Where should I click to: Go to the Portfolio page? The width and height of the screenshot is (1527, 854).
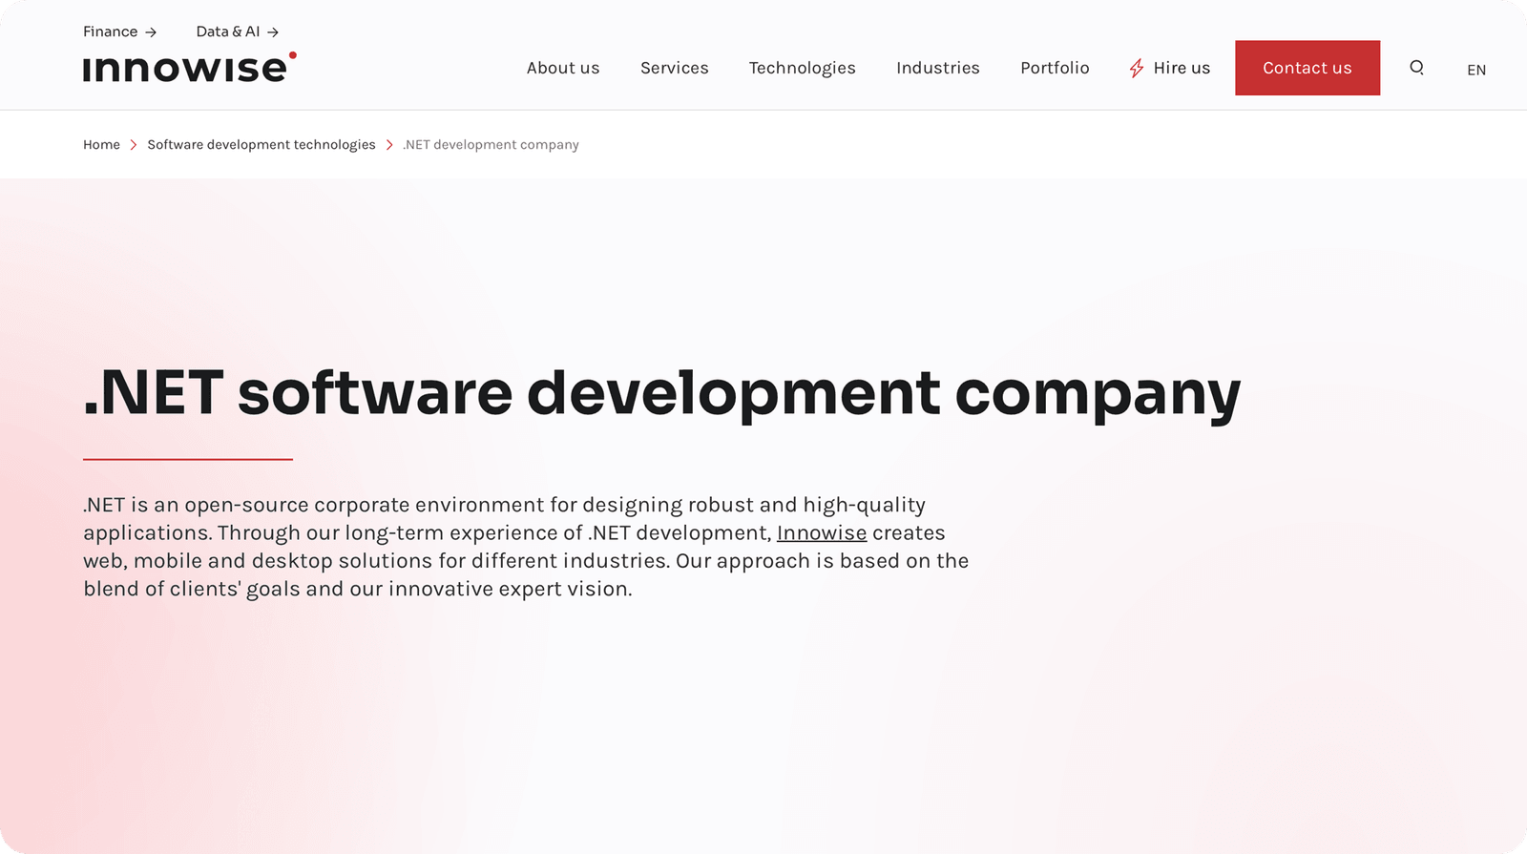[x=1055, y=68]
